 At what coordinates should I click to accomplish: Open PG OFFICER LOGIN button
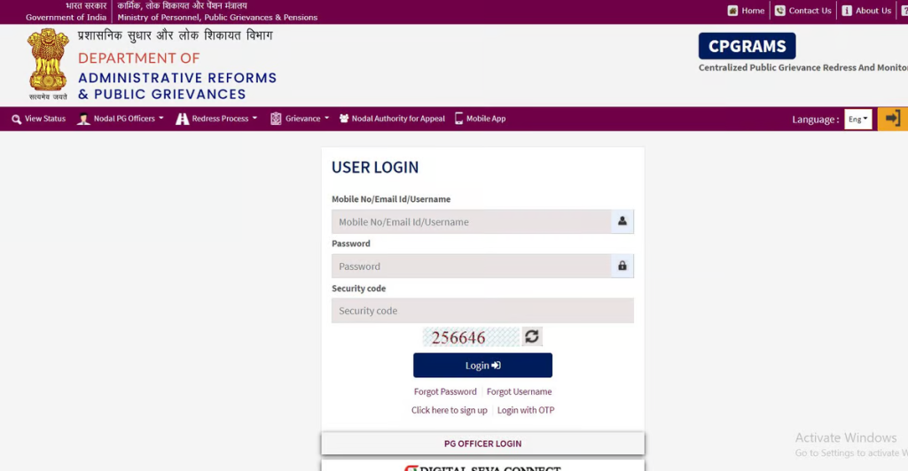point(482,444)
